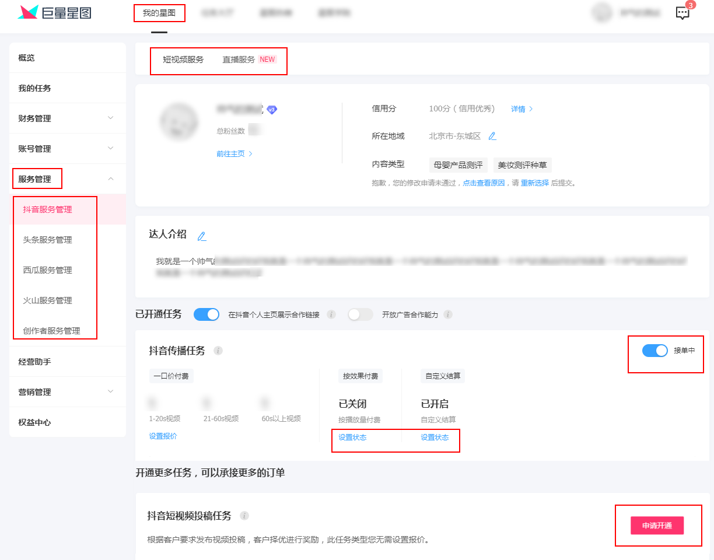Click 按效果付费 label
Viewport: 714px width, 560px height.
point(360,376)
